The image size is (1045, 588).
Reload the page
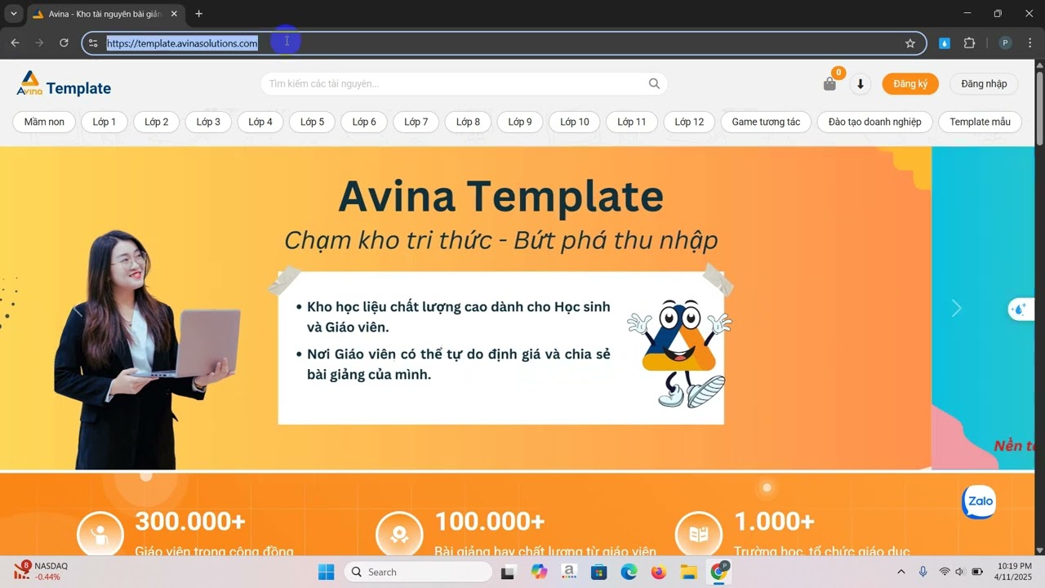point(64,43)
